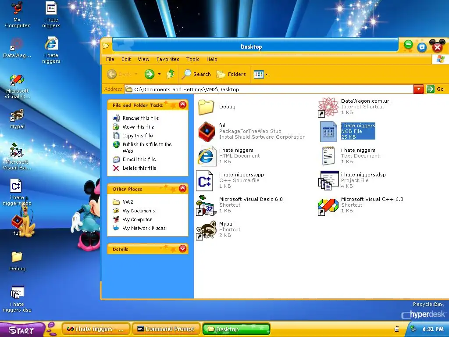Toggle the Folders pane button
This screenshot has width=449, height=337.
(231, 74)
